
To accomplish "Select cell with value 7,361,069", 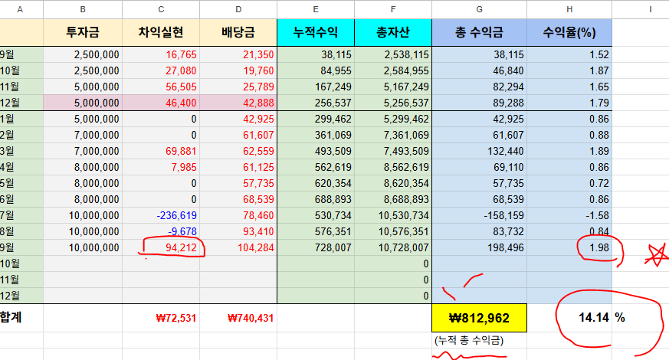I will pyautogui.click(x=393, y=136).
